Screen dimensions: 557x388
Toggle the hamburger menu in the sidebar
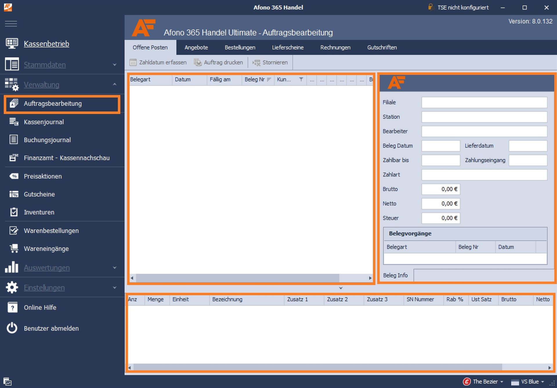click(11, 24)
